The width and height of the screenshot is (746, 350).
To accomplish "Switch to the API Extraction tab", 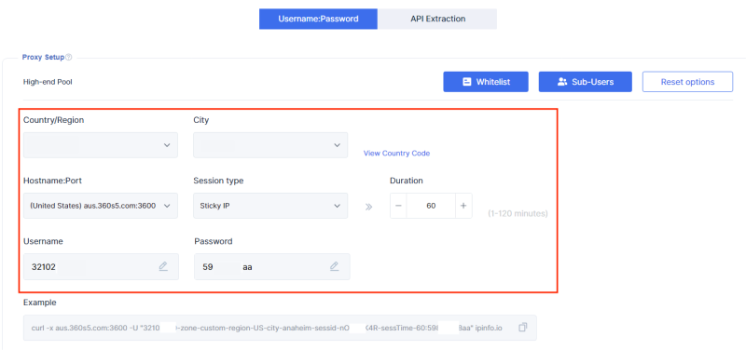I will (437, 19).
